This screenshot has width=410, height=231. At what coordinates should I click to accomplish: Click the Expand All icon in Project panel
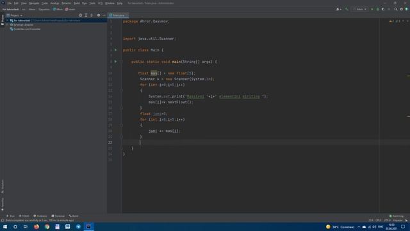[x=86, y=15]
